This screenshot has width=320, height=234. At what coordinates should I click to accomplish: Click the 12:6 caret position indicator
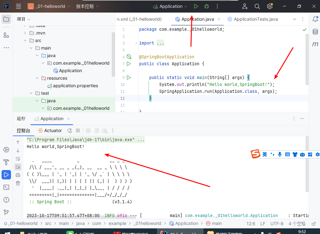[x=251, y=224]
